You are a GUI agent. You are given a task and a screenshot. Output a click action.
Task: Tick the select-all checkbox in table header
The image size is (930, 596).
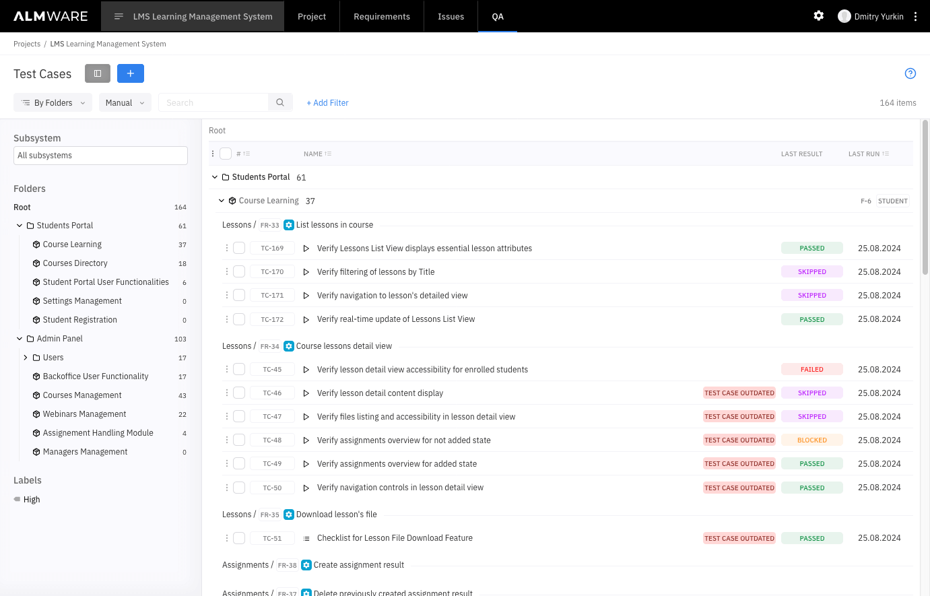coord(226,154)
